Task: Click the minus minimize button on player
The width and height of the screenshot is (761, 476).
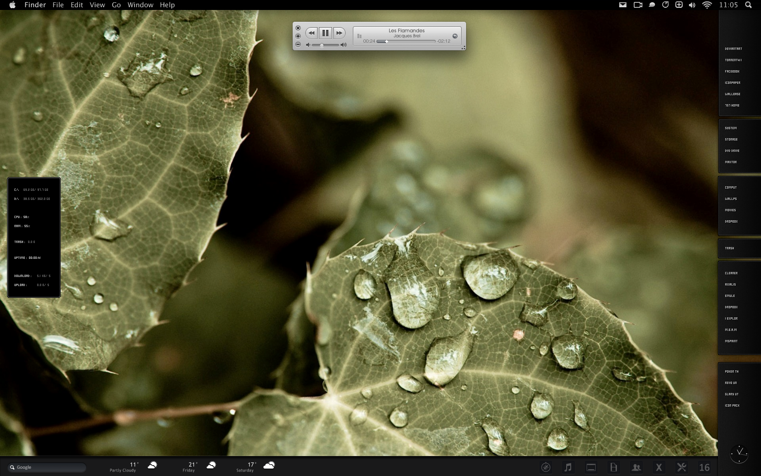Action: coord(298,44)
